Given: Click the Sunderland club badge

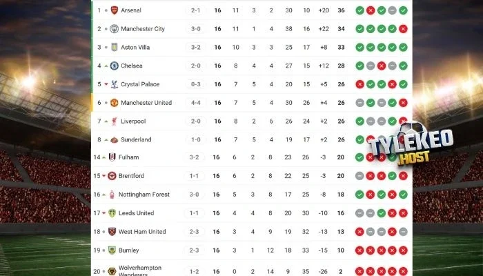Looking at the screenshot, I should point(114,139).
